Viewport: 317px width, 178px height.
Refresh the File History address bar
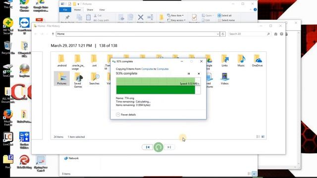pyautogui.click(x=223, y=34)
